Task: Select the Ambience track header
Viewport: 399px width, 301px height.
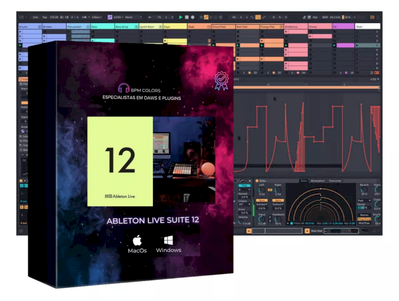Action: pyautogui.click(x=296, y=26)
